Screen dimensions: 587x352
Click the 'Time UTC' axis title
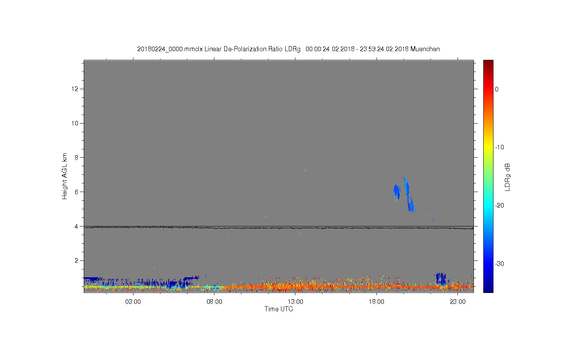(279, 309)
